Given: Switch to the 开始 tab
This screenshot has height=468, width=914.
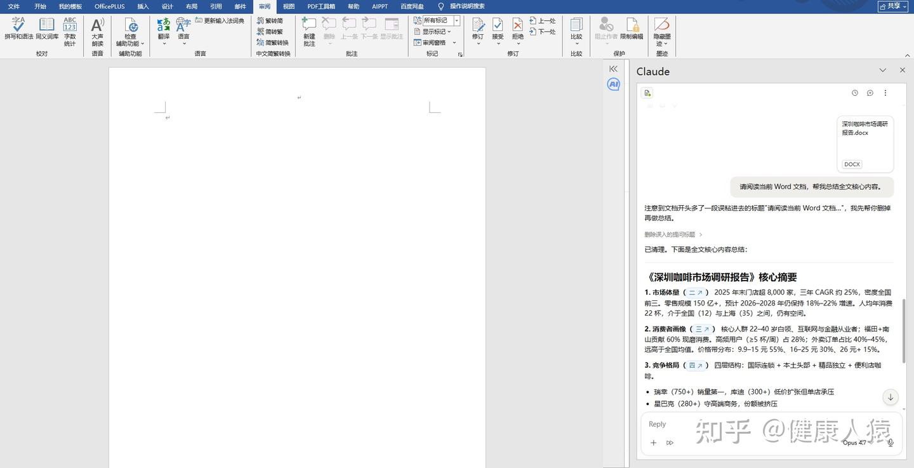Looking at the screenshot, I should point(41,6).
